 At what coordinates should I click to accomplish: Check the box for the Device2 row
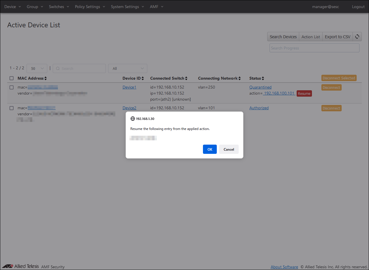point(12,108)
